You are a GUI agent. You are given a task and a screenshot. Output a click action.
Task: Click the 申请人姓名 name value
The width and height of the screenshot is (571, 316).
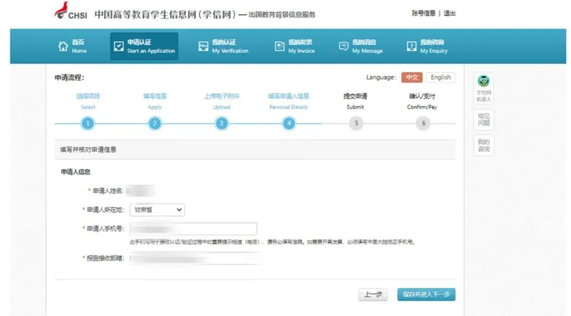(140, 191)
